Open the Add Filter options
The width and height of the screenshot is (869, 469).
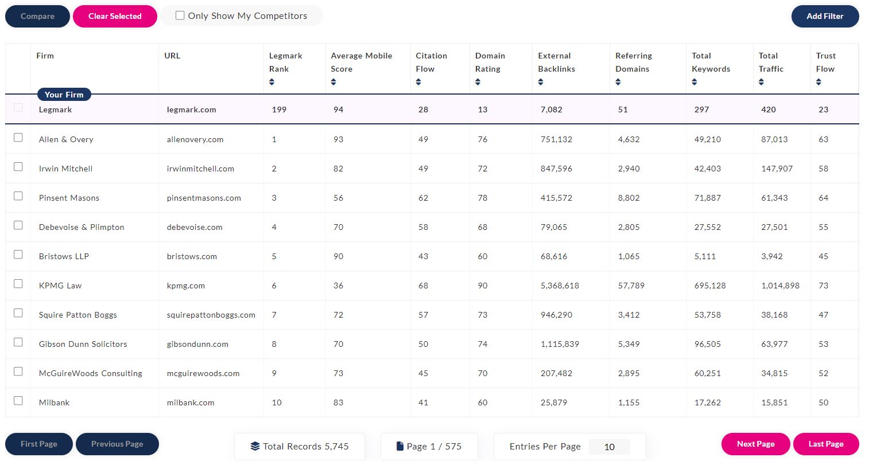click(x=824, y=16)
